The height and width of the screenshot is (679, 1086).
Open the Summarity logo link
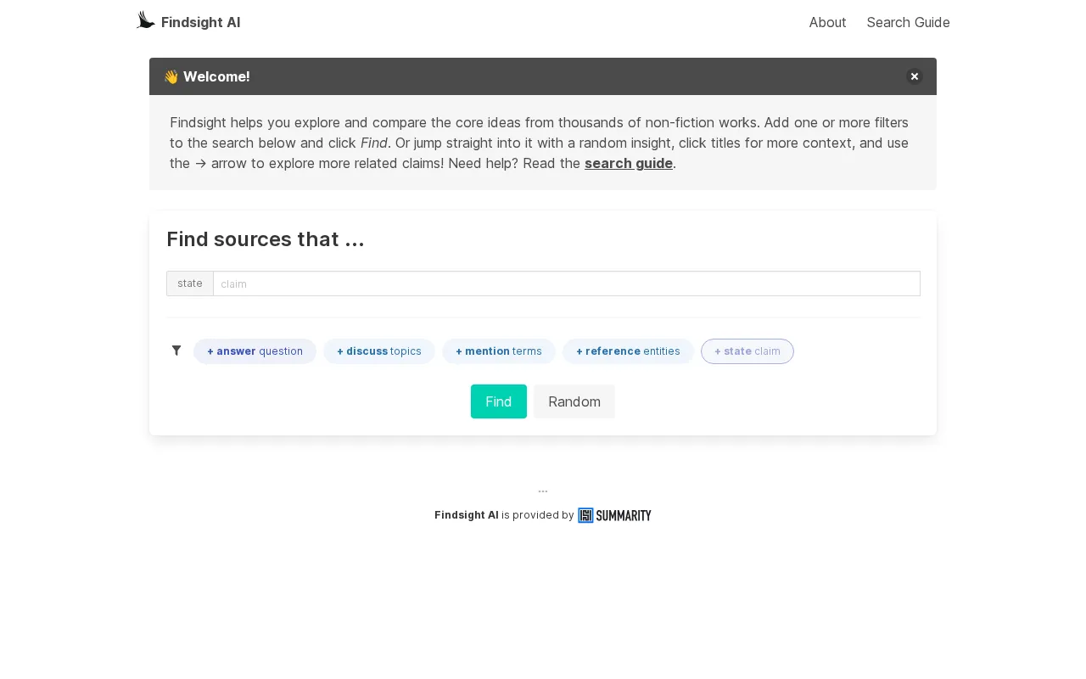[x=614, y=515]
